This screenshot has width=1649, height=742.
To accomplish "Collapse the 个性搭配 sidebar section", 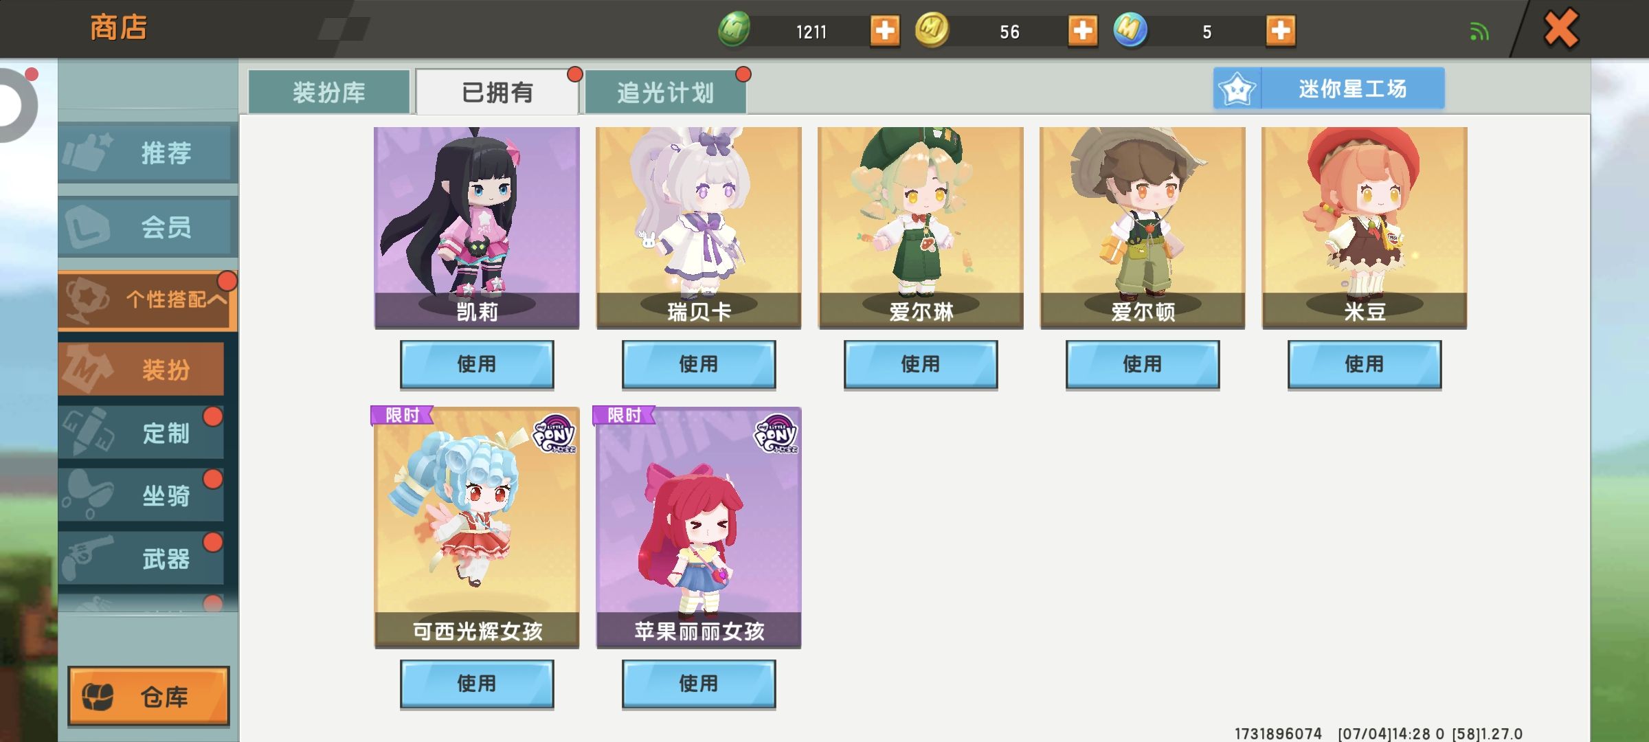I will [x=148, y=300].
